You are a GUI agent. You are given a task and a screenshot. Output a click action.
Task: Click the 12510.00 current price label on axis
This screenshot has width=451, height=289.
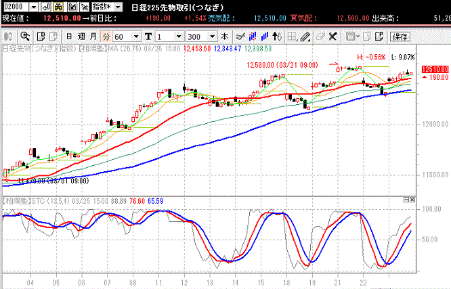(x=435, y=69)
